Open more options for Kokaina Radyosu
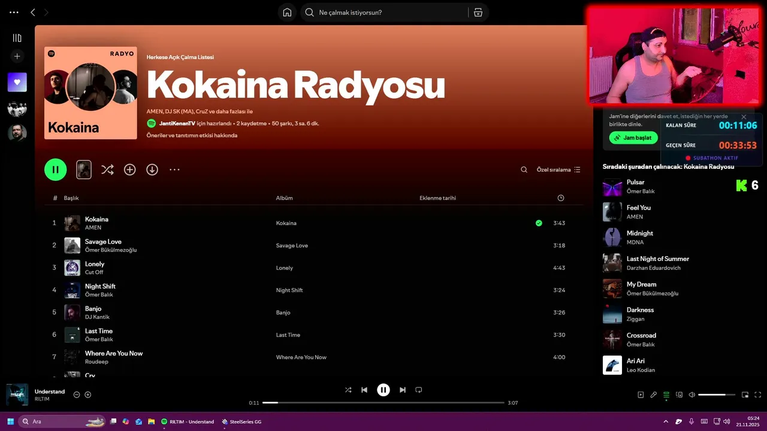767x431 pixels. coord(174,169)
